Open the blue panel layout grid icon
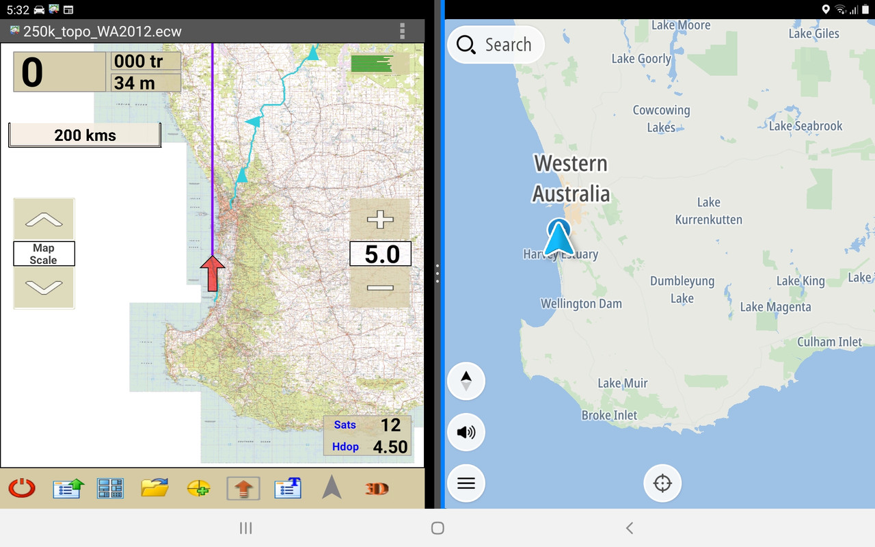The image size is (875, 547). [110, 488]
